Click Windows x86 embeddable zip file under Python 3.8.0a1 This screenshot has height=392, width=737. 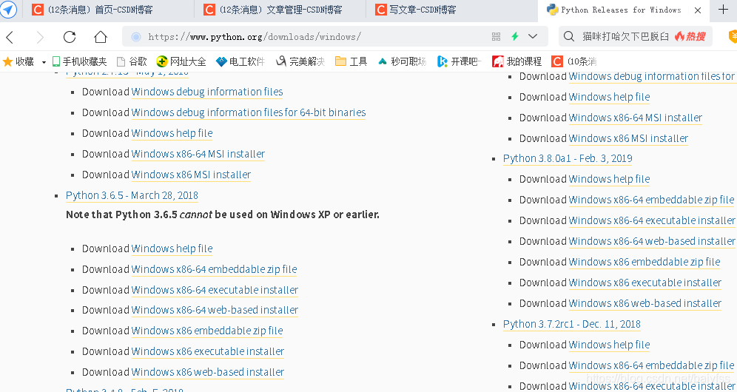click(x=645, y=262)
